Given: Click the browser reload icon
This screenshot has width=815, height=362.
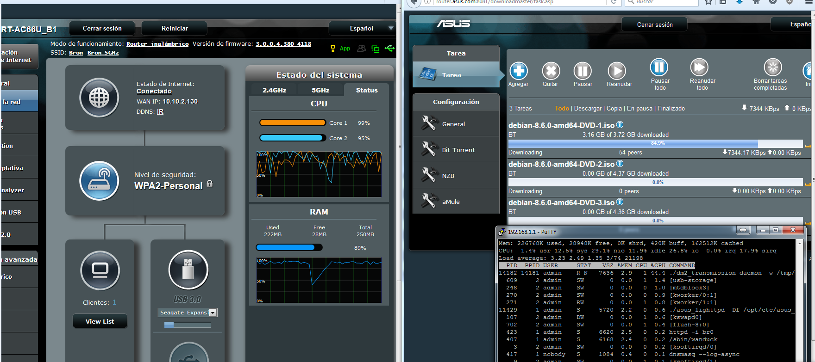Looking at the screenshot, I should tap(614, 2).
